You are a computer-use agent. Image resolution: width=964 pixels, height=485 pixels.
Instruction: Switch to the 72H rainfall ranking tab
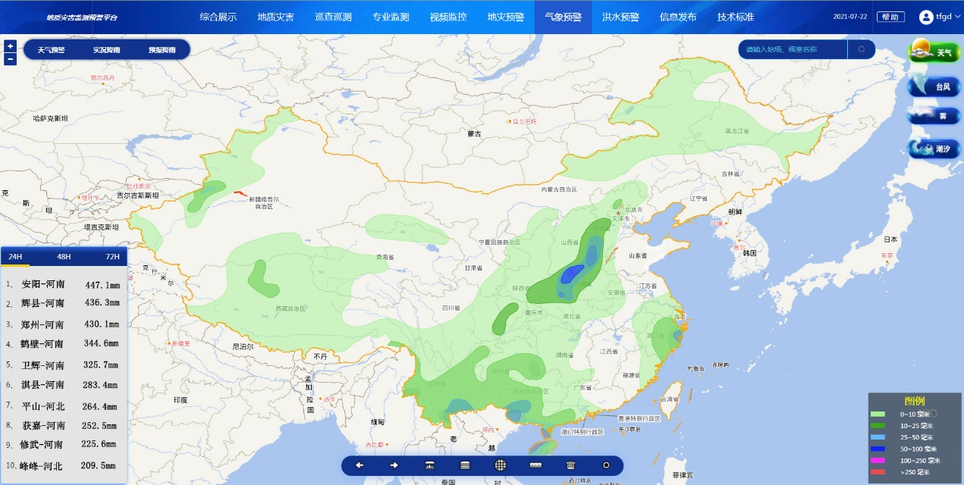112,256
